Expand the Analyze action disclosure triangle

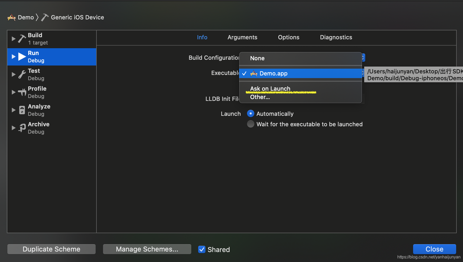click(13, 110)
